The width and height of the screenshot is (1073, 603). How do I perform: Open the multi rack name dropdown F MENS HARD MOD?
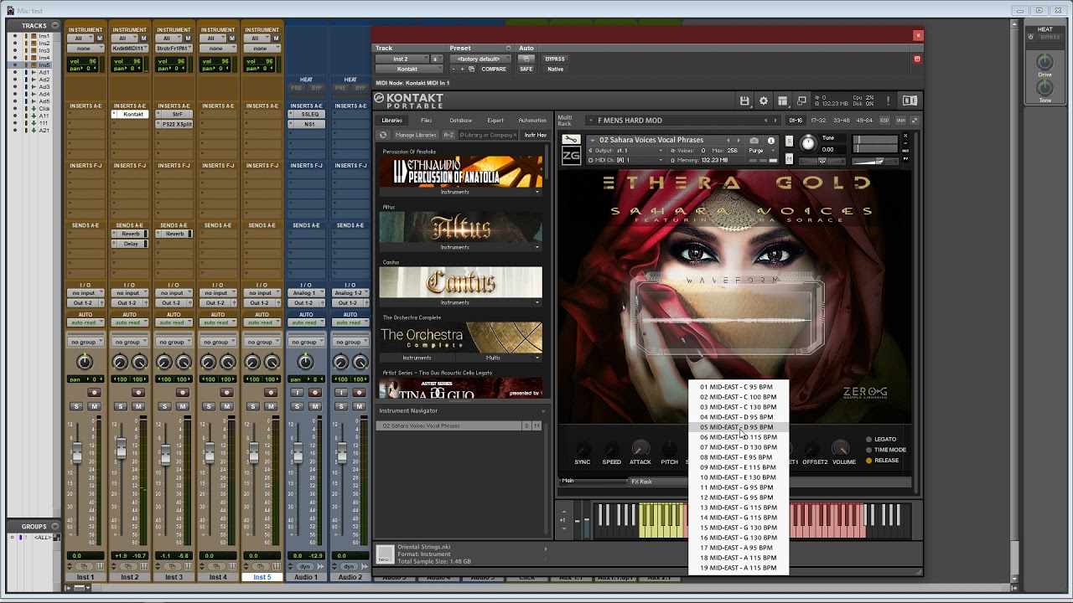[x=685, y=121]
